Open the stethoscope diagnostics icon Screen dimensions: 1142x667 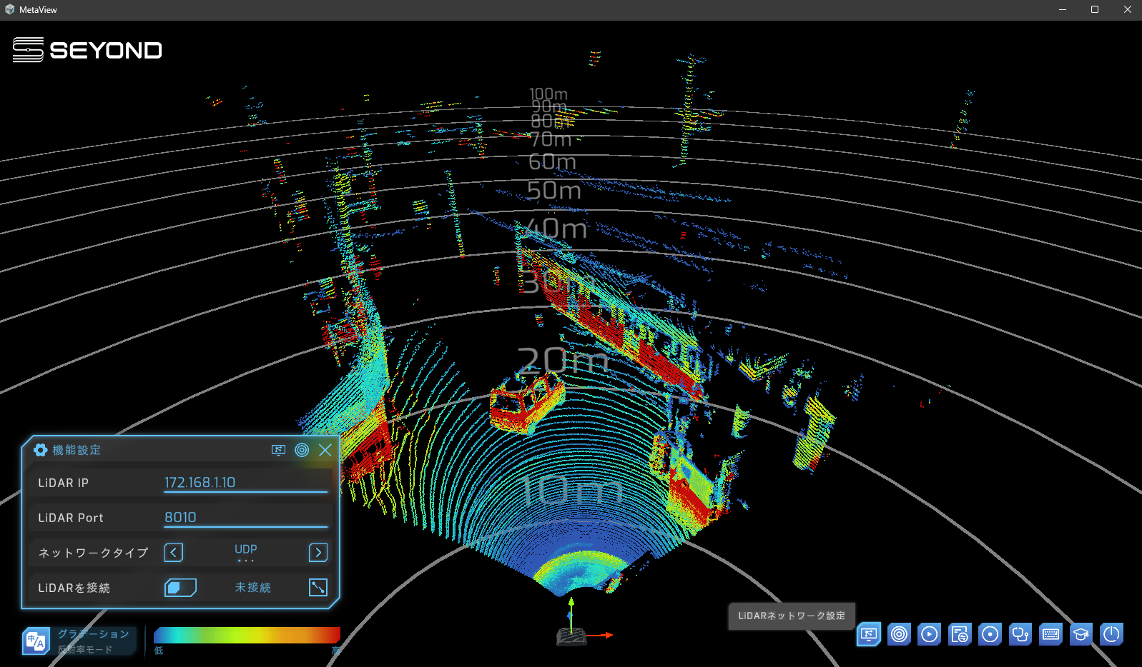1020,634
